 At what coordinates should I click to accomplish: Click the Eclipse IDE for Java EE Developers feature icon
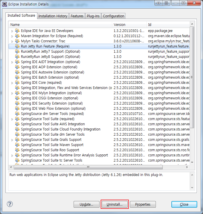coord(17,31)
